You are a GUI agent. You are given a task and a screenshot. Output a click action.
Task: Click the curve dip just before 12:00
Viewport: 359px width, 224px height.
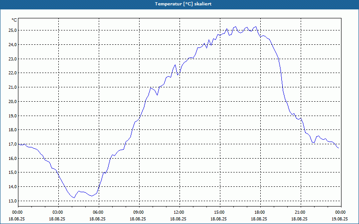pos(177,75)
